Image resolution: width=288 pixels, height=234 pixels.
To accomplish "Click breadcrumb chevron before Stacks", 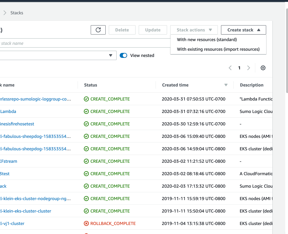I will (x=5, y=13).
